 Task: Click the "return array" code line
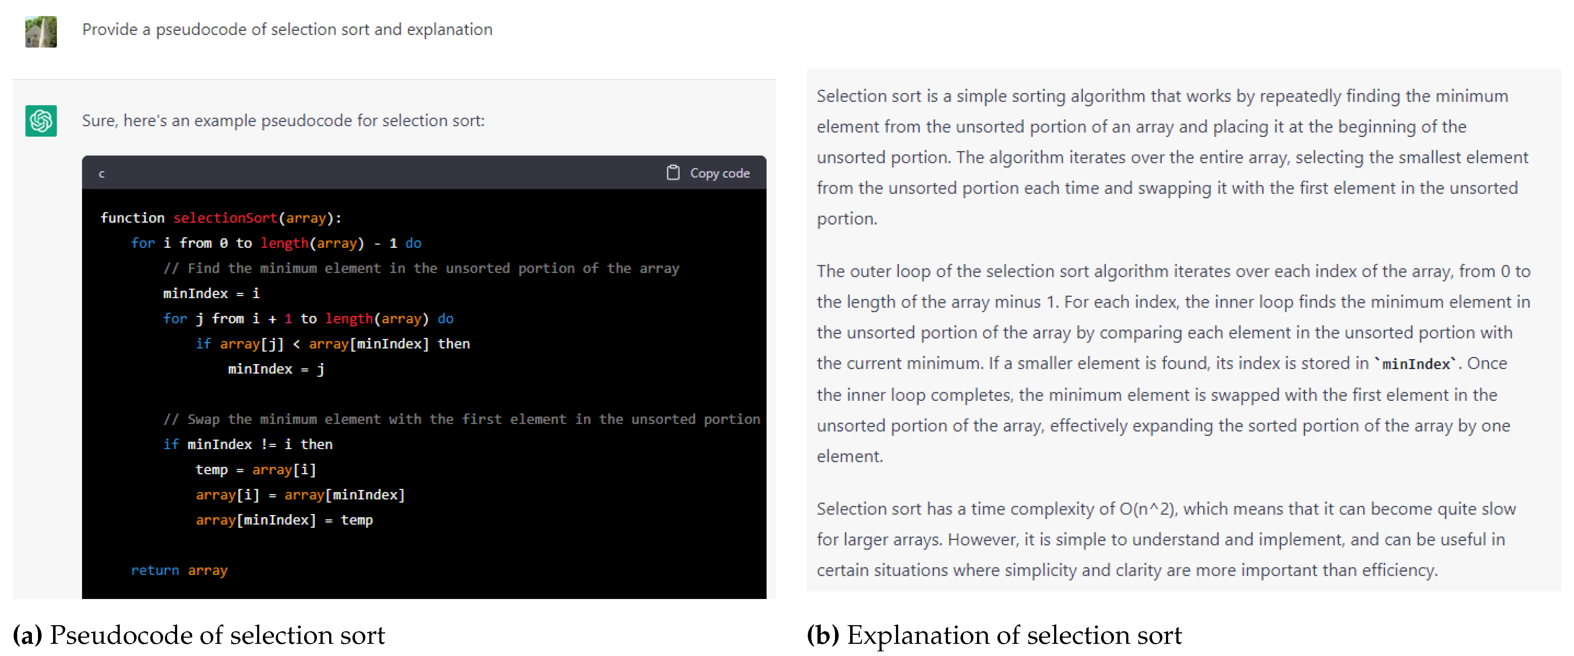click(x=179, y=570)
